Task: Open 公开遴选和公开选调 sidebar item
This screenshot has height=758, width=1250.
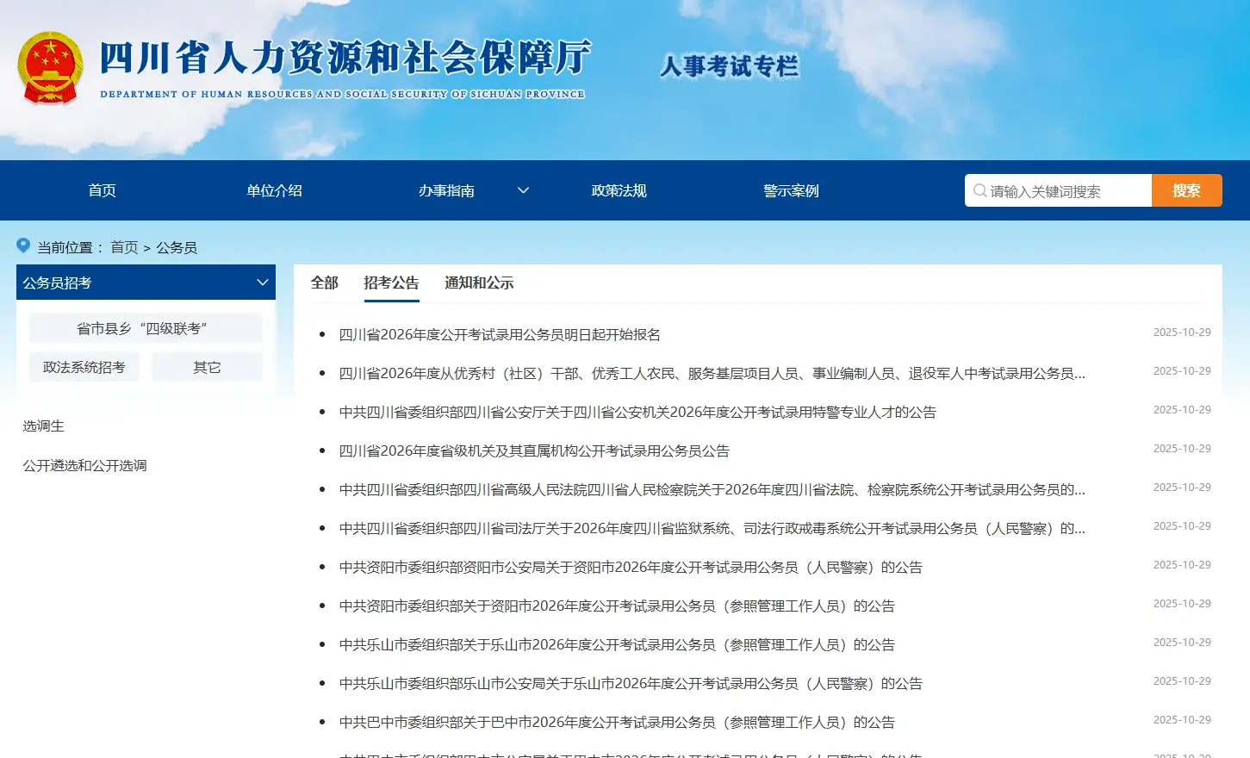Action: click(x=84, y=465)
